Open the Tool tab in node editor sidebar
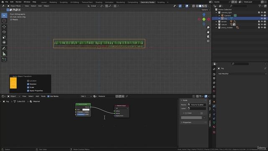 210,109
